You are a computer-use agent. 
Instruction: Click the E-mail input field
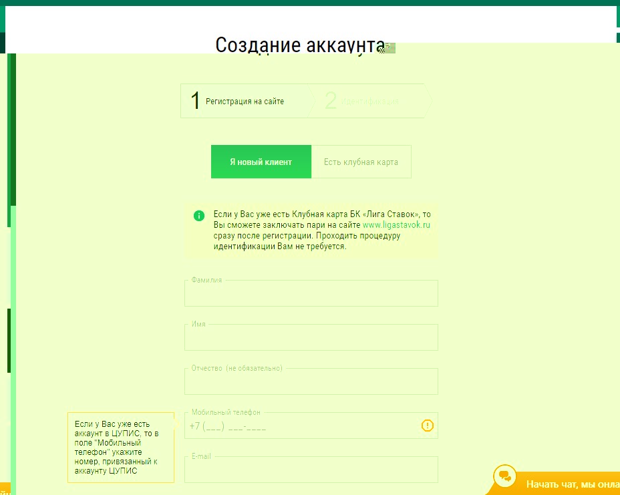point(311,469)
